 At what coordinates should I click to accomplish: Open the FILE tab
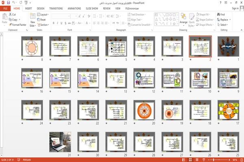click(5, 9)
